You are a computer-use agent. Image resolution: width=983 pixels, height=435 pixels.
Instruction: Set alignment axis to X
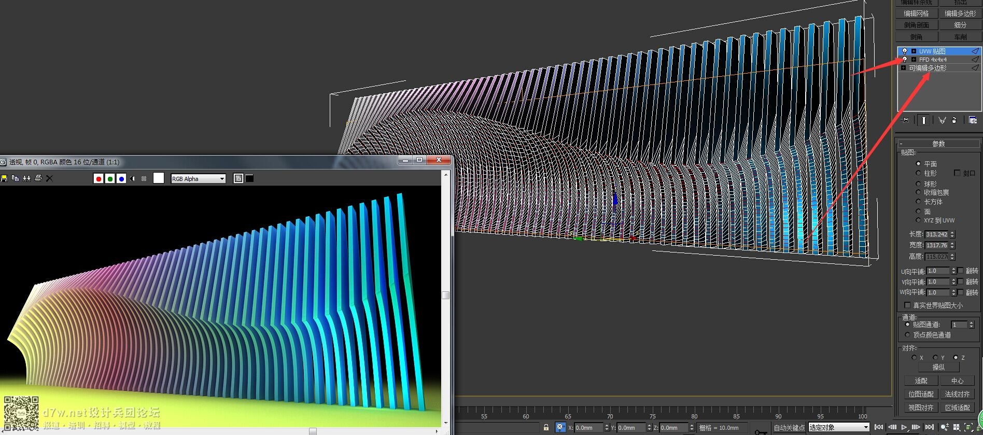click(914, 357)
